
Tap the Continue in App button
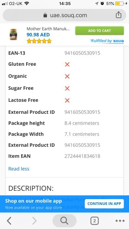click(104, 203)
